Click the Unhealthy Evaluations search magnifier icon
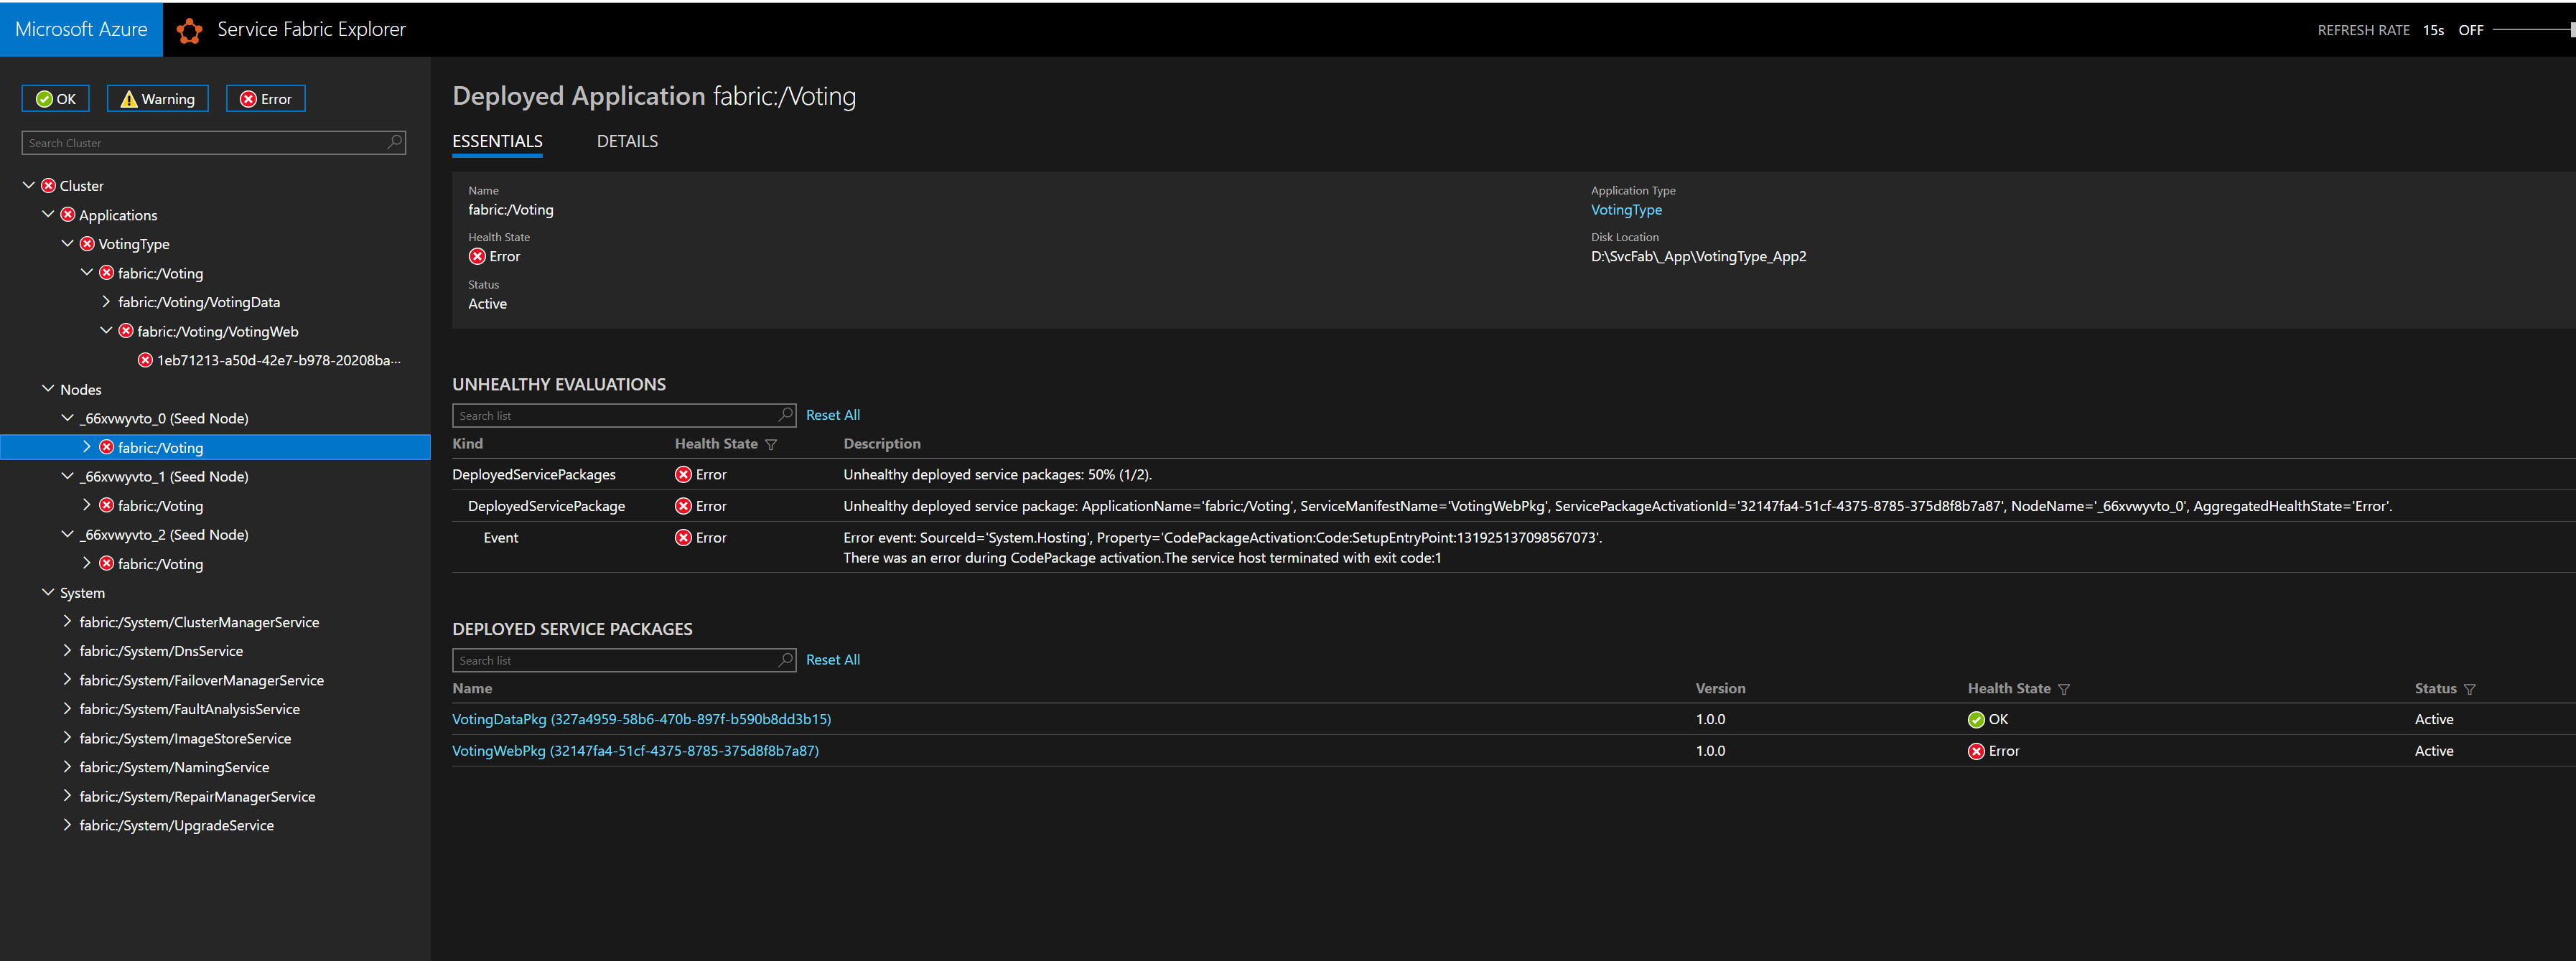Viewport: 2576px width, 961px height. click(785, 414)
